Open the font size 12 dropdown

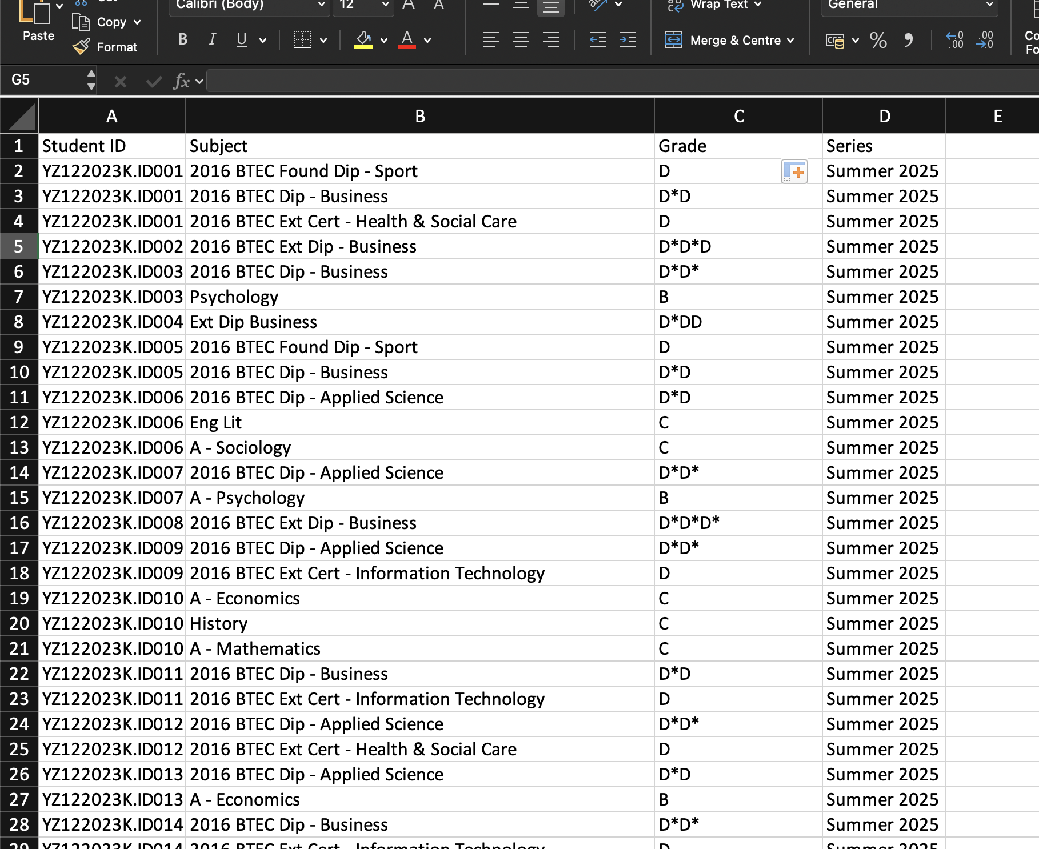pyautogui.click(x=363, y=6)
